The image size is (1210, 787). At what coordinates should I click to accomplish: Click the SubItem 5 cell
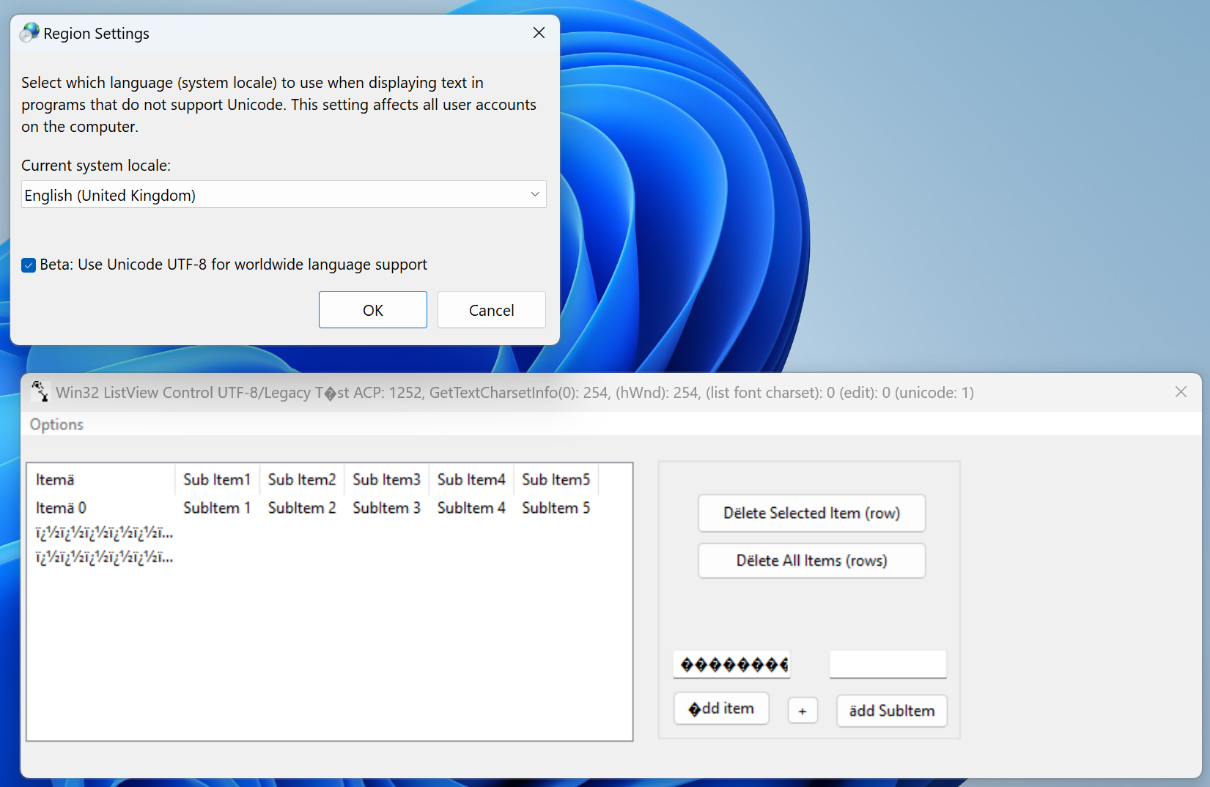click(x=556, y=508)
